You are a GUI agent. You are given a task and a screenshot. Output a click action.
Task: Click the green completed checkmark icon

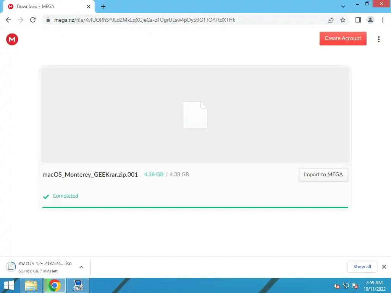click(46, 197)
